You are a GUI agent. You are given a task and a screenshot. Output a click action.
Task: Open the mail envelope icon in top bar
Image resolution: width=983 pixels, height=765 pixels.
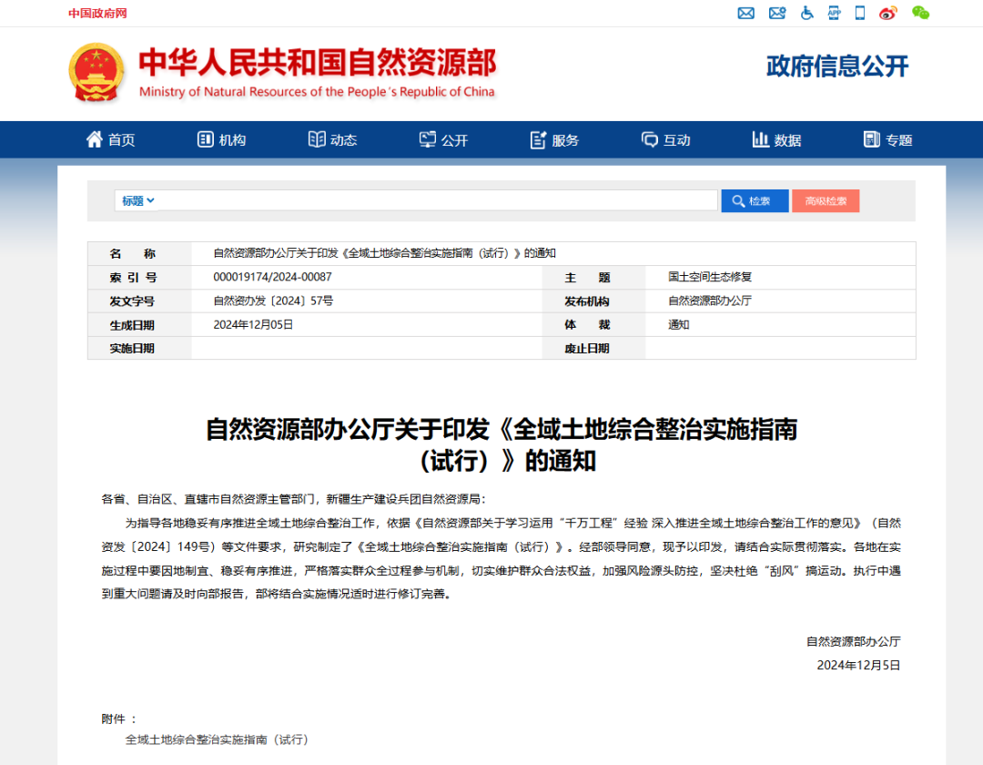745,13
